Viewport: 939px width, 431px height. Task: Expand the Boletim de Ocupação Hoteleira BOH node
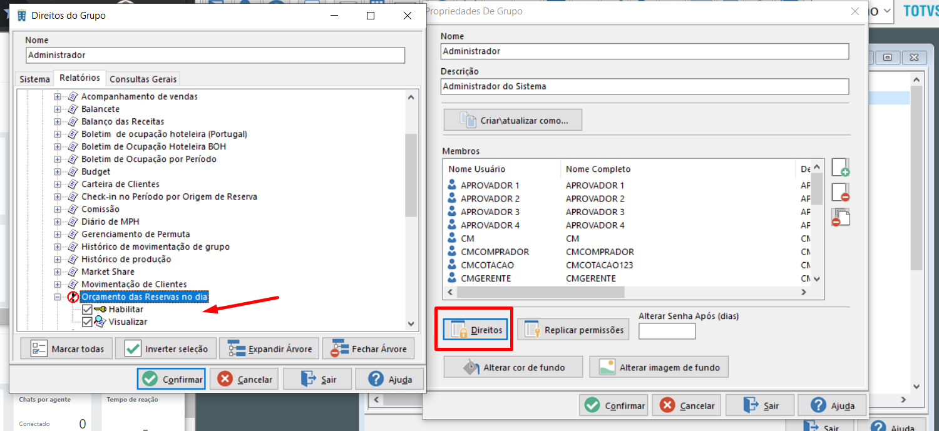[x=58, y=146]
